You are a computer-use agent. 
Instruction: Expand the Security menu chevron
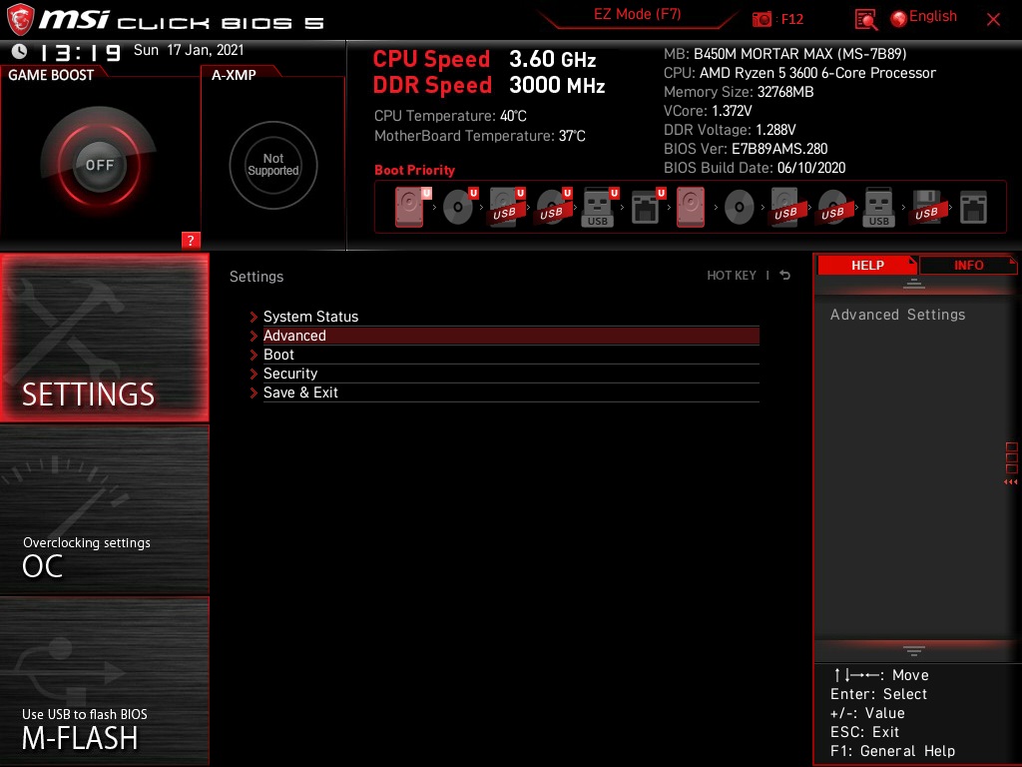[254, 374]
